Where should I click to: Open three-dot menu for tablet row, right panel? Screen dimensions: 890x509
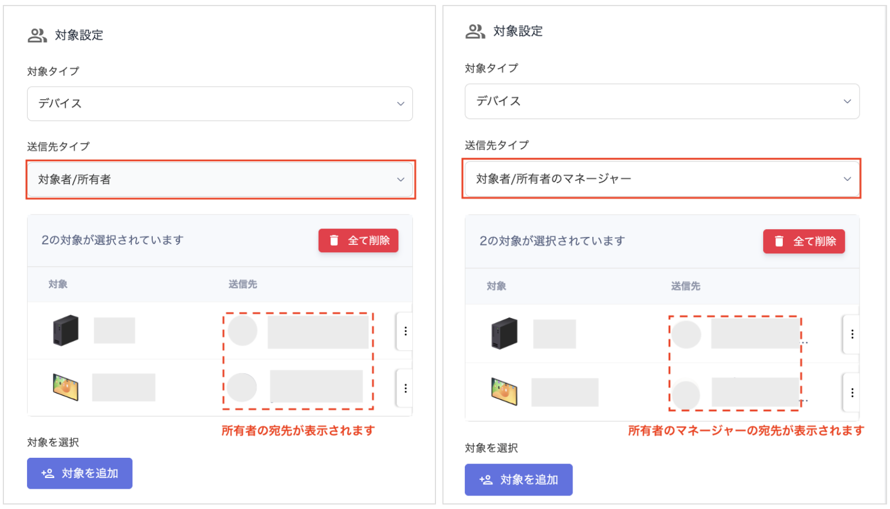(x=852, y=392)
